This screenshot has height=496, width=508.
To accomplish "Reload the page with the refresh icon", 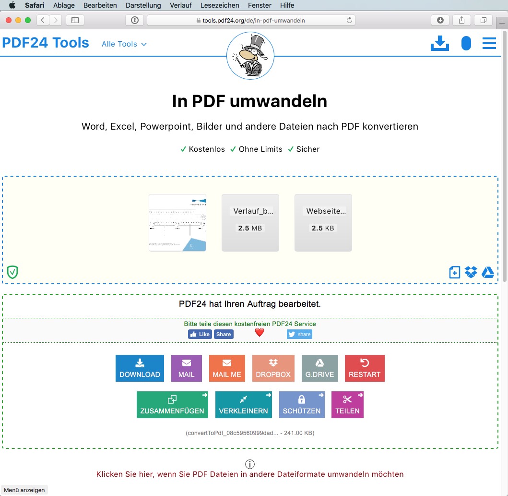I will coord(349,20).
